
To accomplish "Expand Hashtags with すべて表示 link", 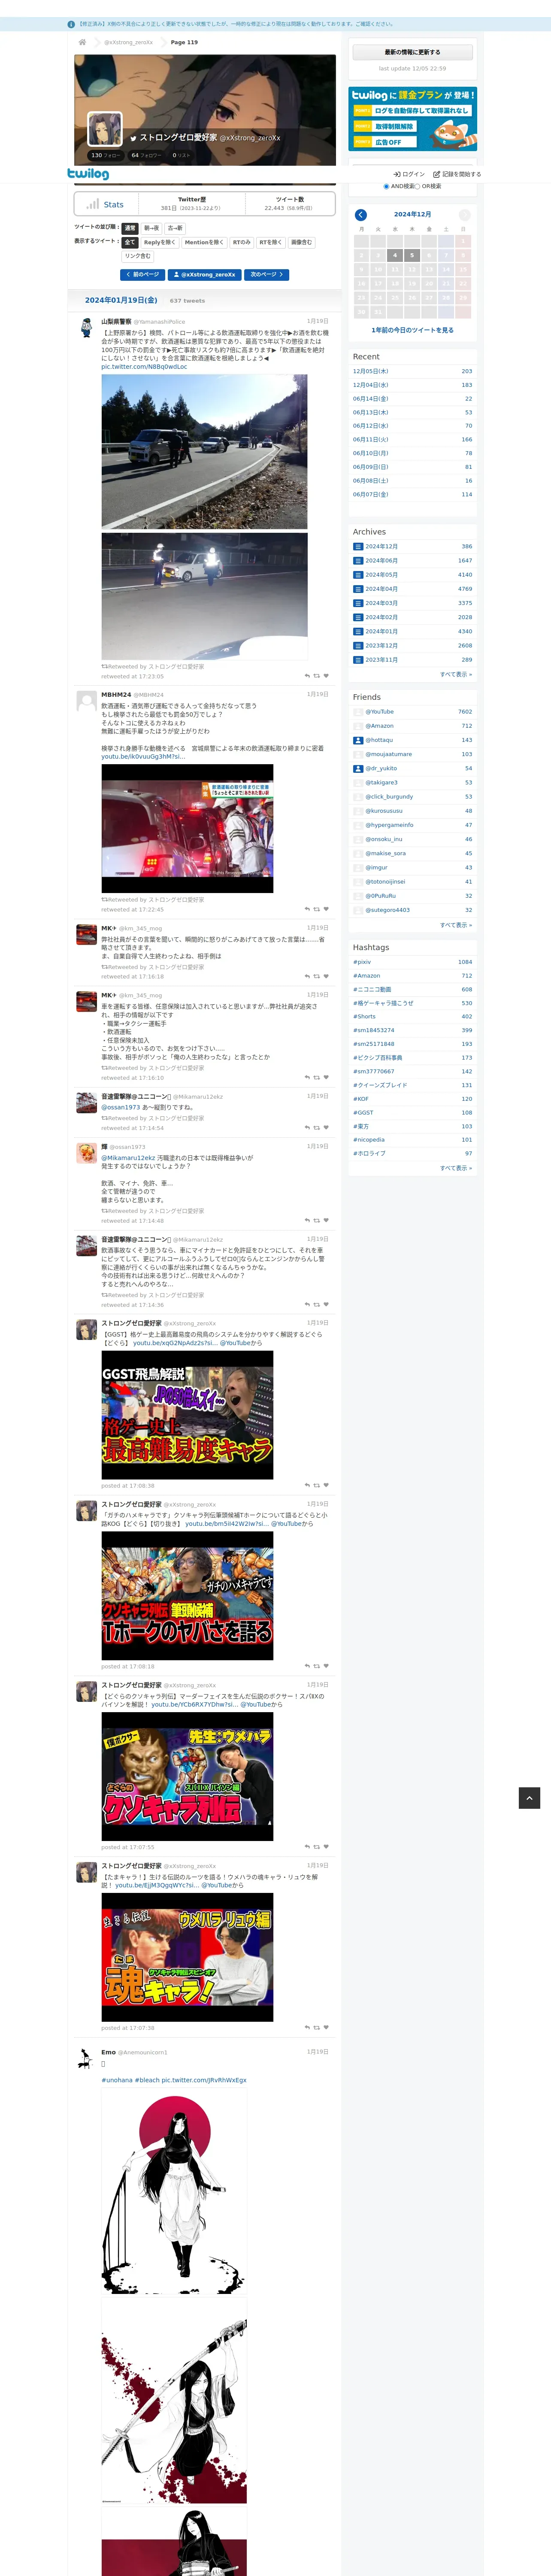I will tap(456, 1168).
